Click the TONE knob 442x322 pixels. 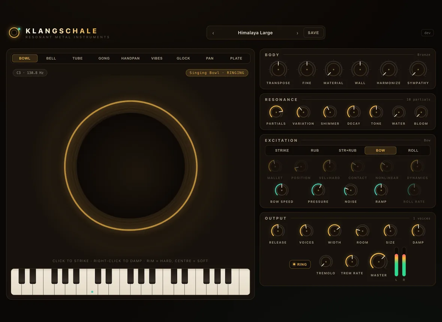[376, 112]
